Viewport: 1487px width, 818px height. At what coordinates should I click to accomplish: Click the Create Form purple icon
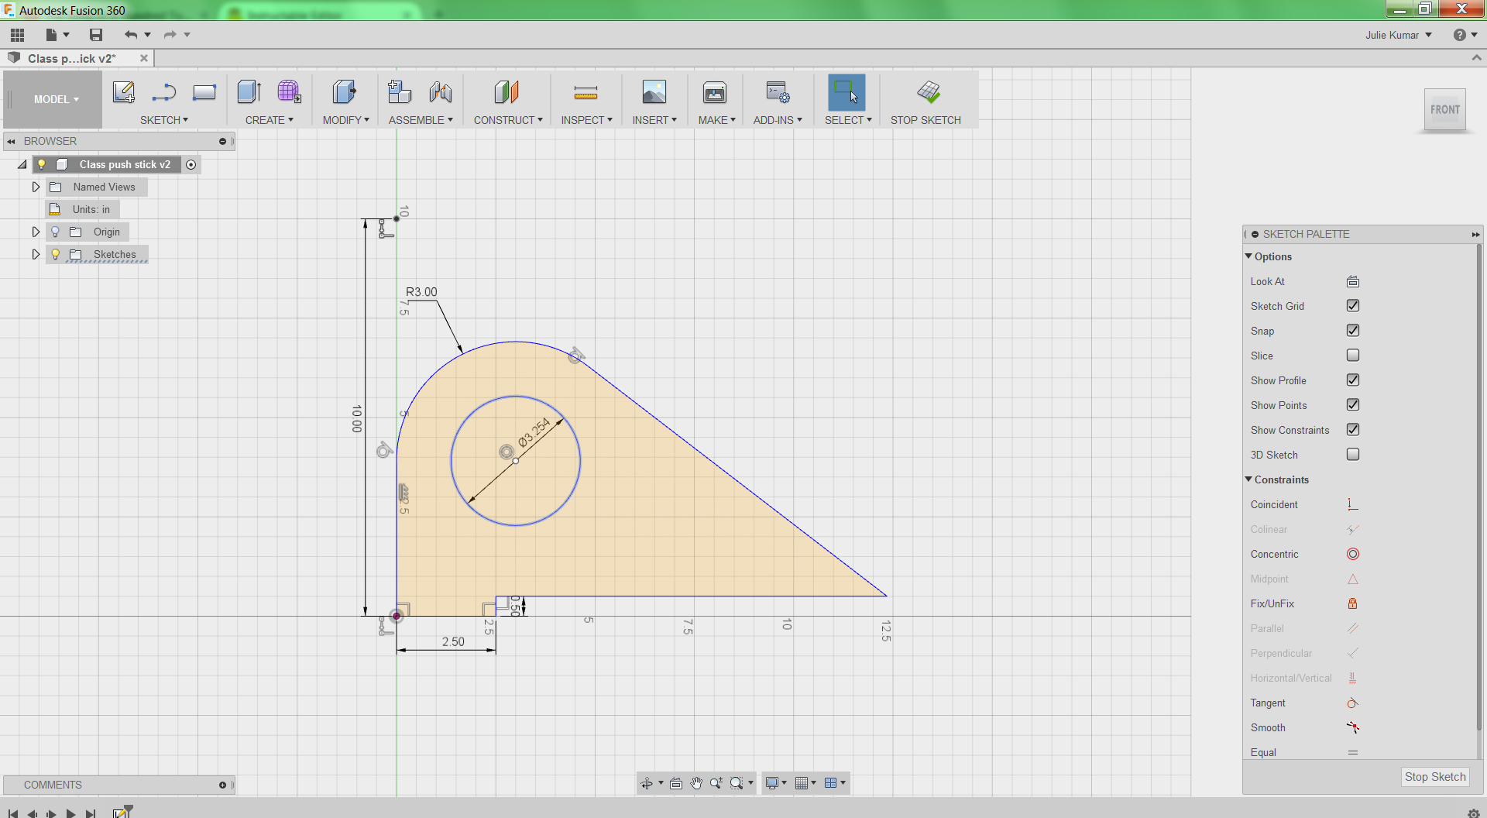click(x=289, y=92)
